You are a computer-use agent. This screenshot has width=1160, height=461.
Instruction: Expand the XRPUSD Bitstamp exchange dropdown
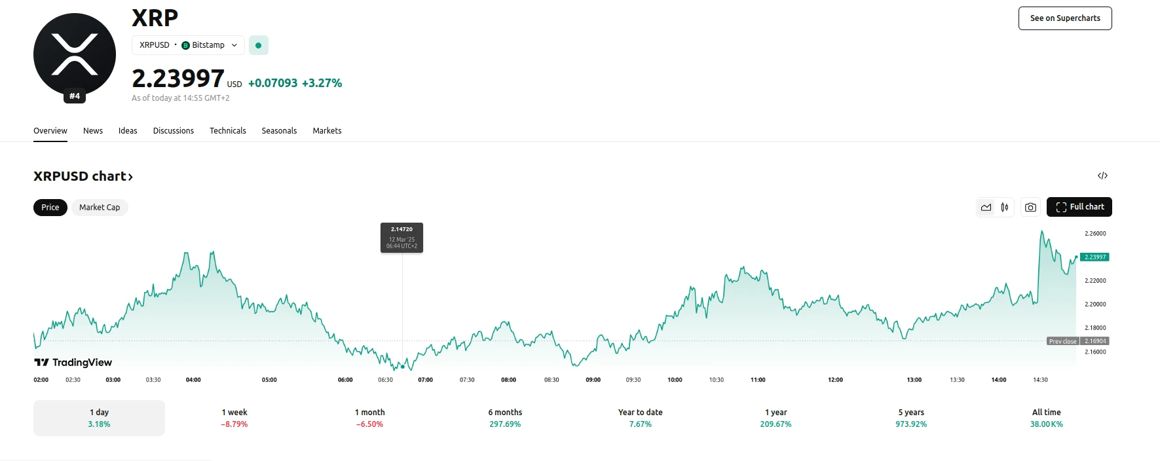[188, 45]
